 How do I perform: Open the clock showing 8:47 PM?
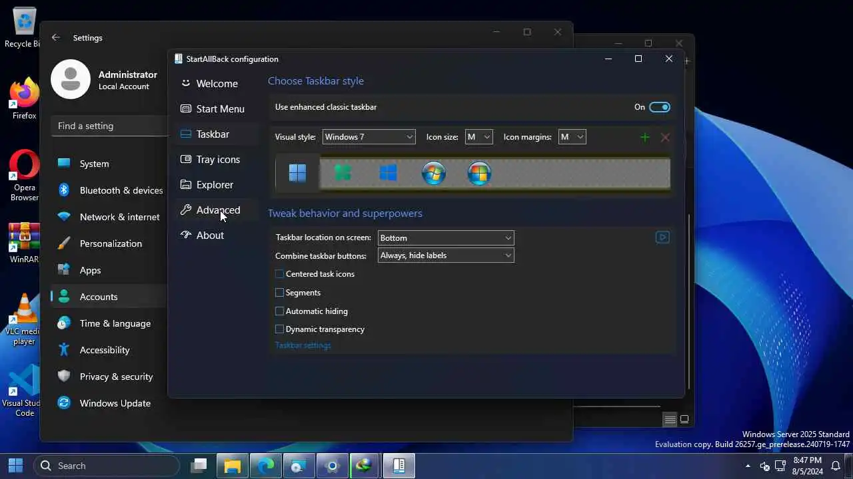click(807, 466)
